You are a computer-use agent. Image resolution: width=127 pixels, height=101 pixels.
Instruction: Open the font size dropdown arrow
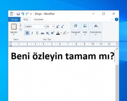click(53, 27)
